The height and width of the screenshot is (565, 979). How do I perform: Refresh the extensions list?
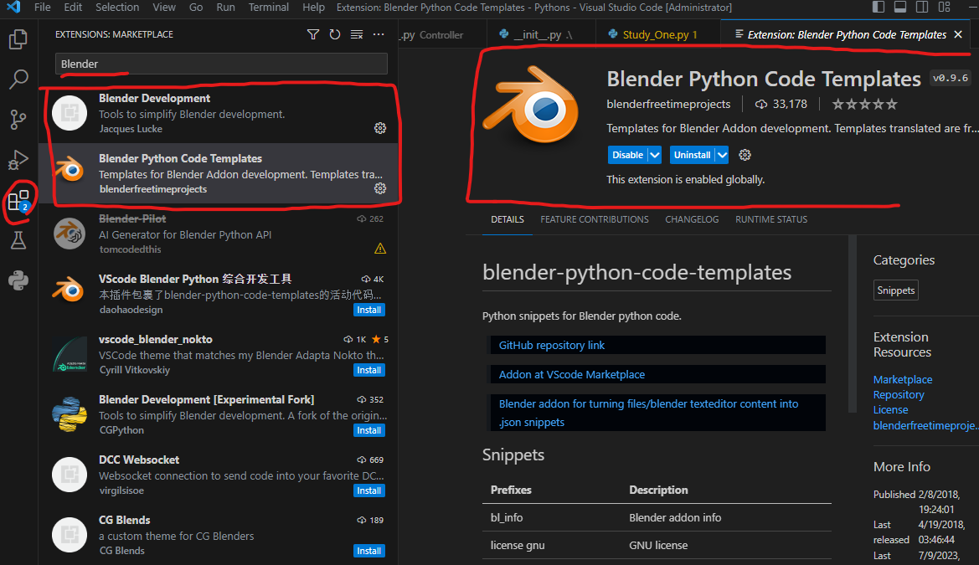click(x=335, y=34)
